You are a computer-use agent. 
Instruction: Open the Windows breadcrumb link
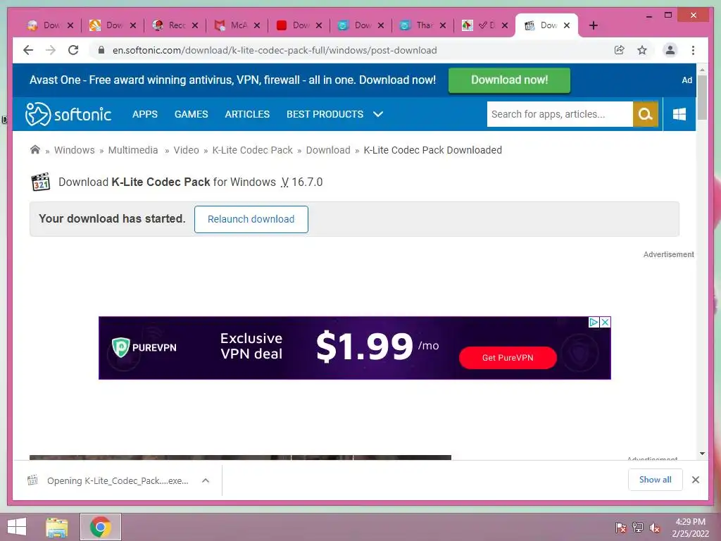(x=75, y=150)
